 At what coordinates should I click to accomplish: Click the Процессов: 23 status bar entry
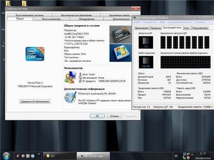[x=141, y=107]
